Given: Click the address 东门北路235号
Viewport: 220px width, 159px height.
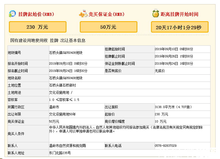Looking at the screenshot, I should pos(60,153).
